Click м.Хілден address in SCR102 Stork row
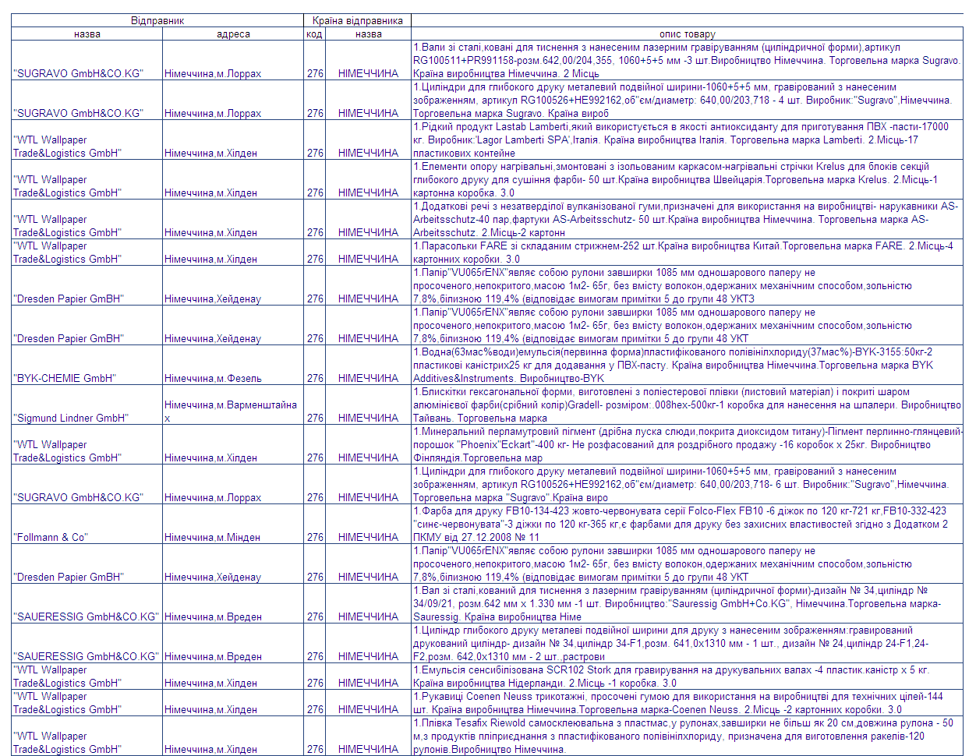Screen dimensions: 976x756 coord(233,676)
